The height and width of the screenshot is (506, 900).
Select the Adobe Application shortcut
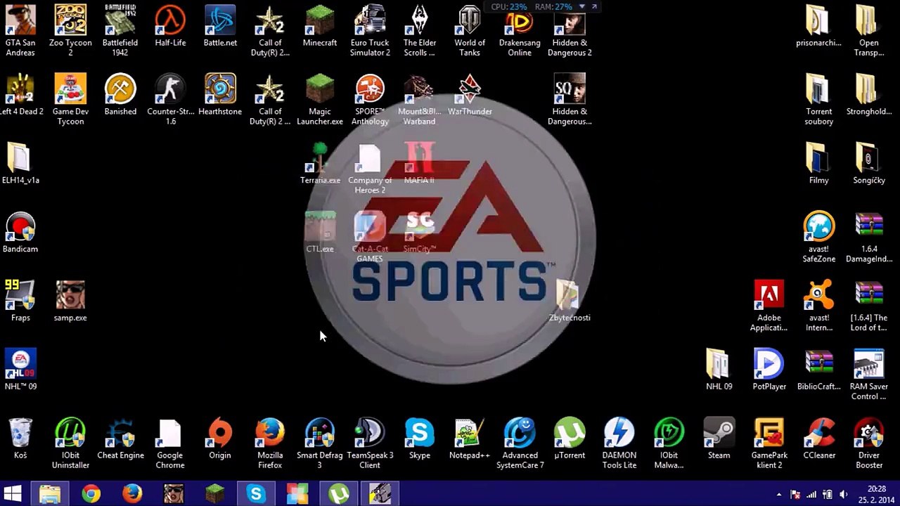click(x=769, y=306)
